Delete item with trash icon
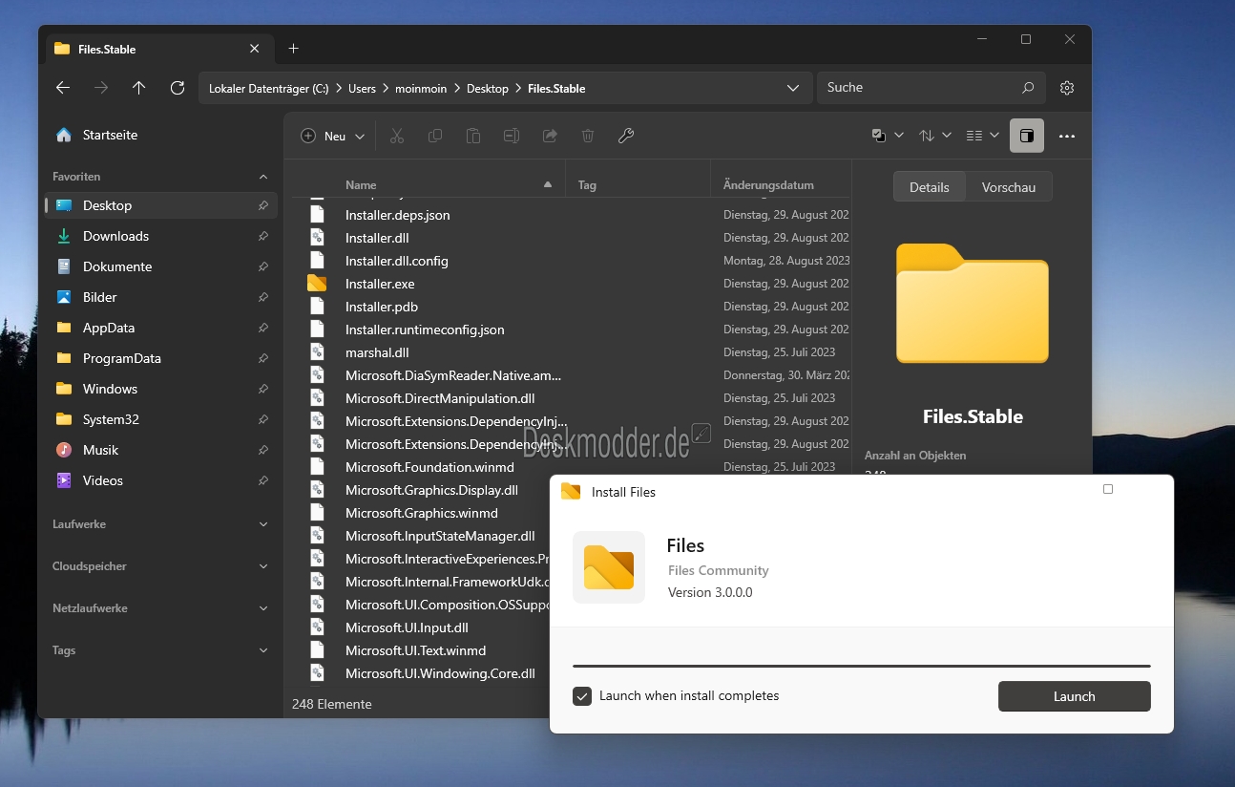Screen dimensions: 1235x787 (588, 136)
